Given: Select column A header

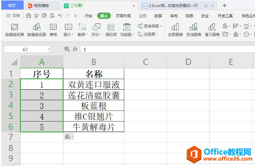Looking at the screenshot, I should point(42,62).
